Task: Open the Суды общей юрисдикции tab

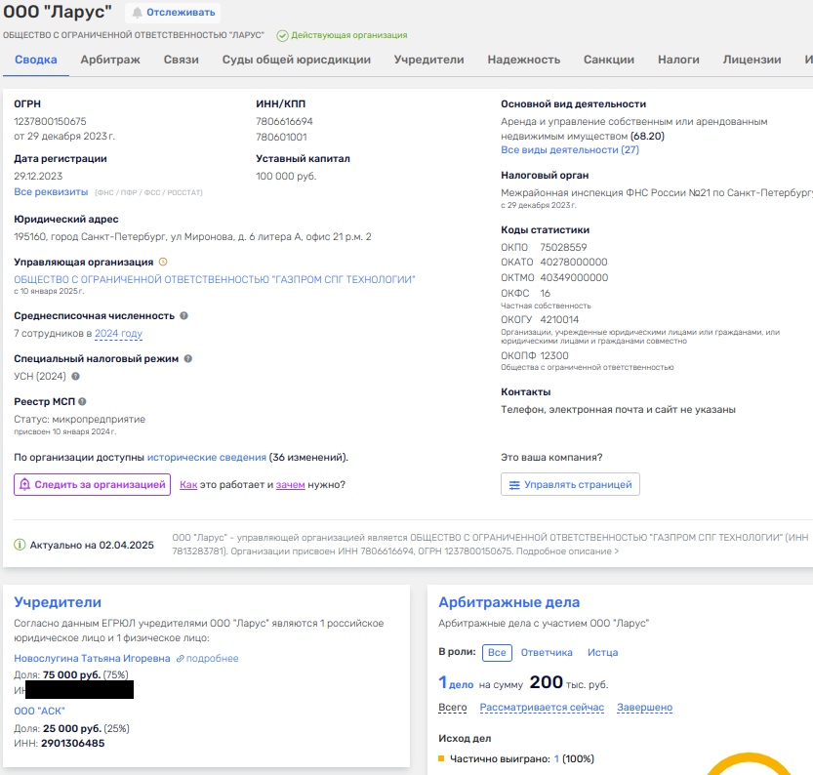Action: 297,60
